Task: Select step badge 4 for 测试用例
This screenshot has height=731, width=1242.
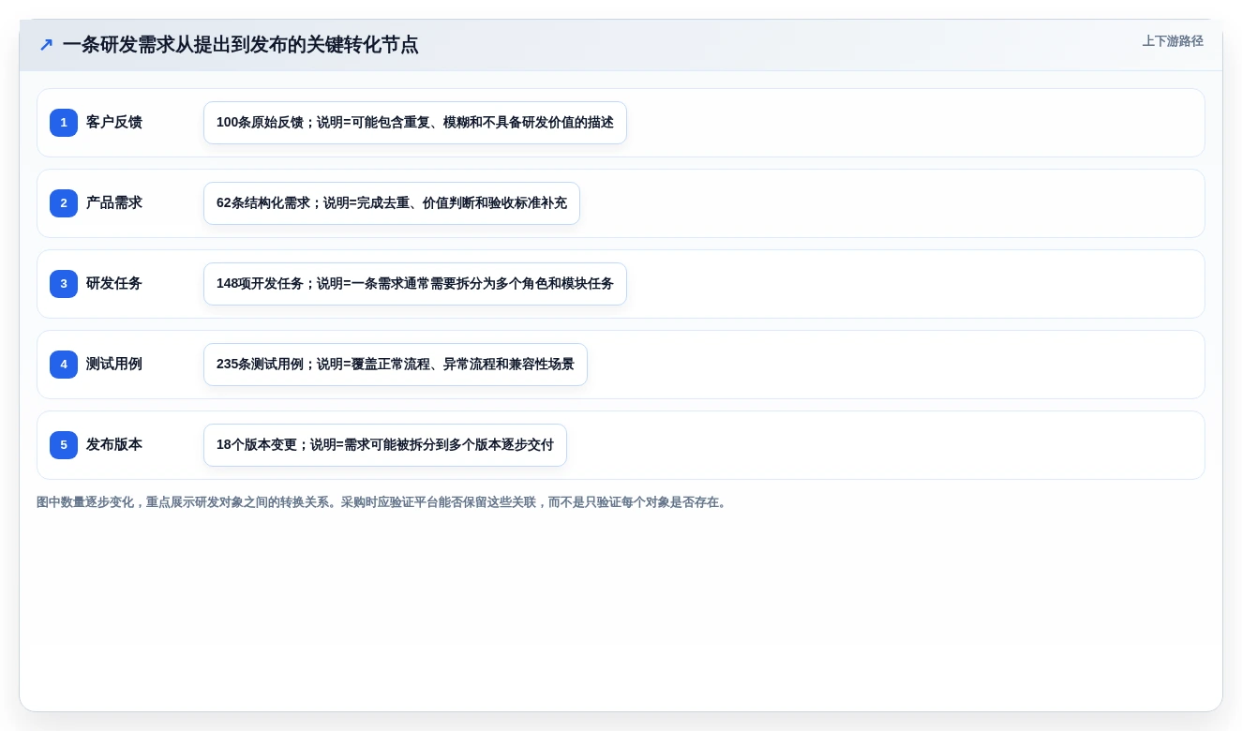Action: pyautogui.click(x=64, y=365)
